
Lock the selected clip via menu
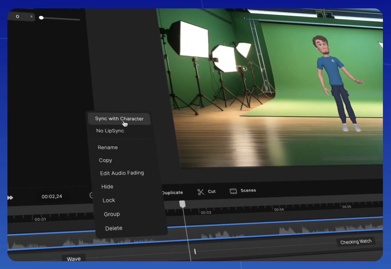click(109, 200)
